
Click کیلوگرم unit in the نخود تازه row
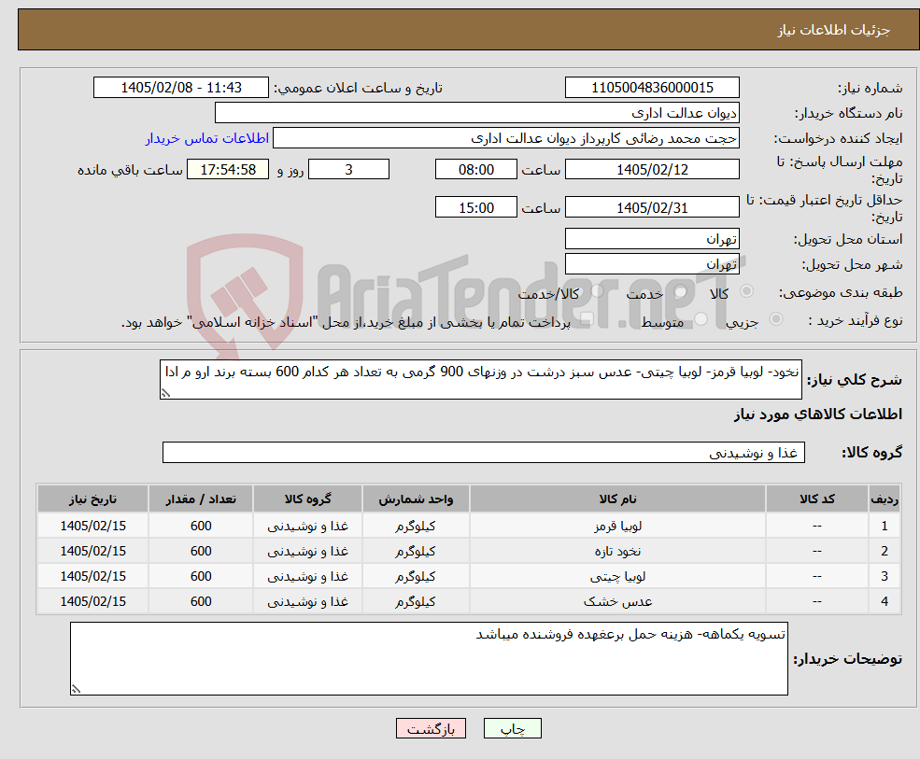[x=416, y=552]
